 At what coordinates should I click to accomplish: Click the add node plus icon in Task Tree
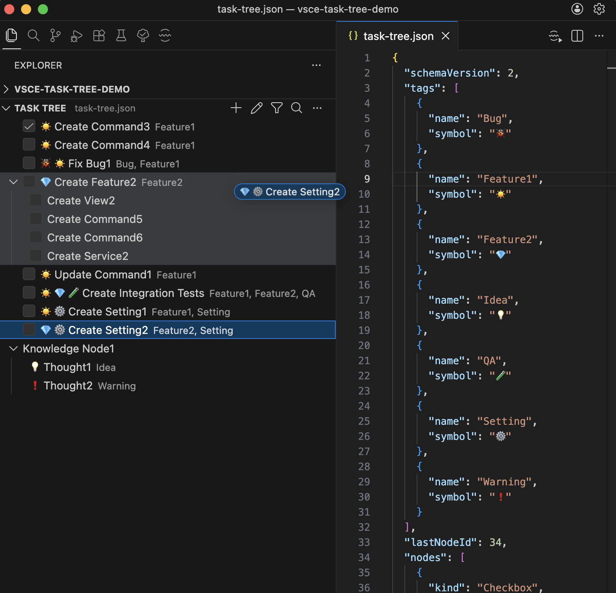236,108
